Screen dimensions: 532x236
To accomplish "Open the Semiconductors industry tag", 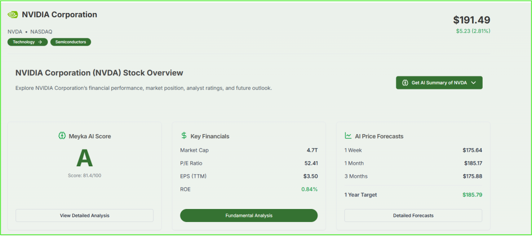I will [x=71, y=42].
